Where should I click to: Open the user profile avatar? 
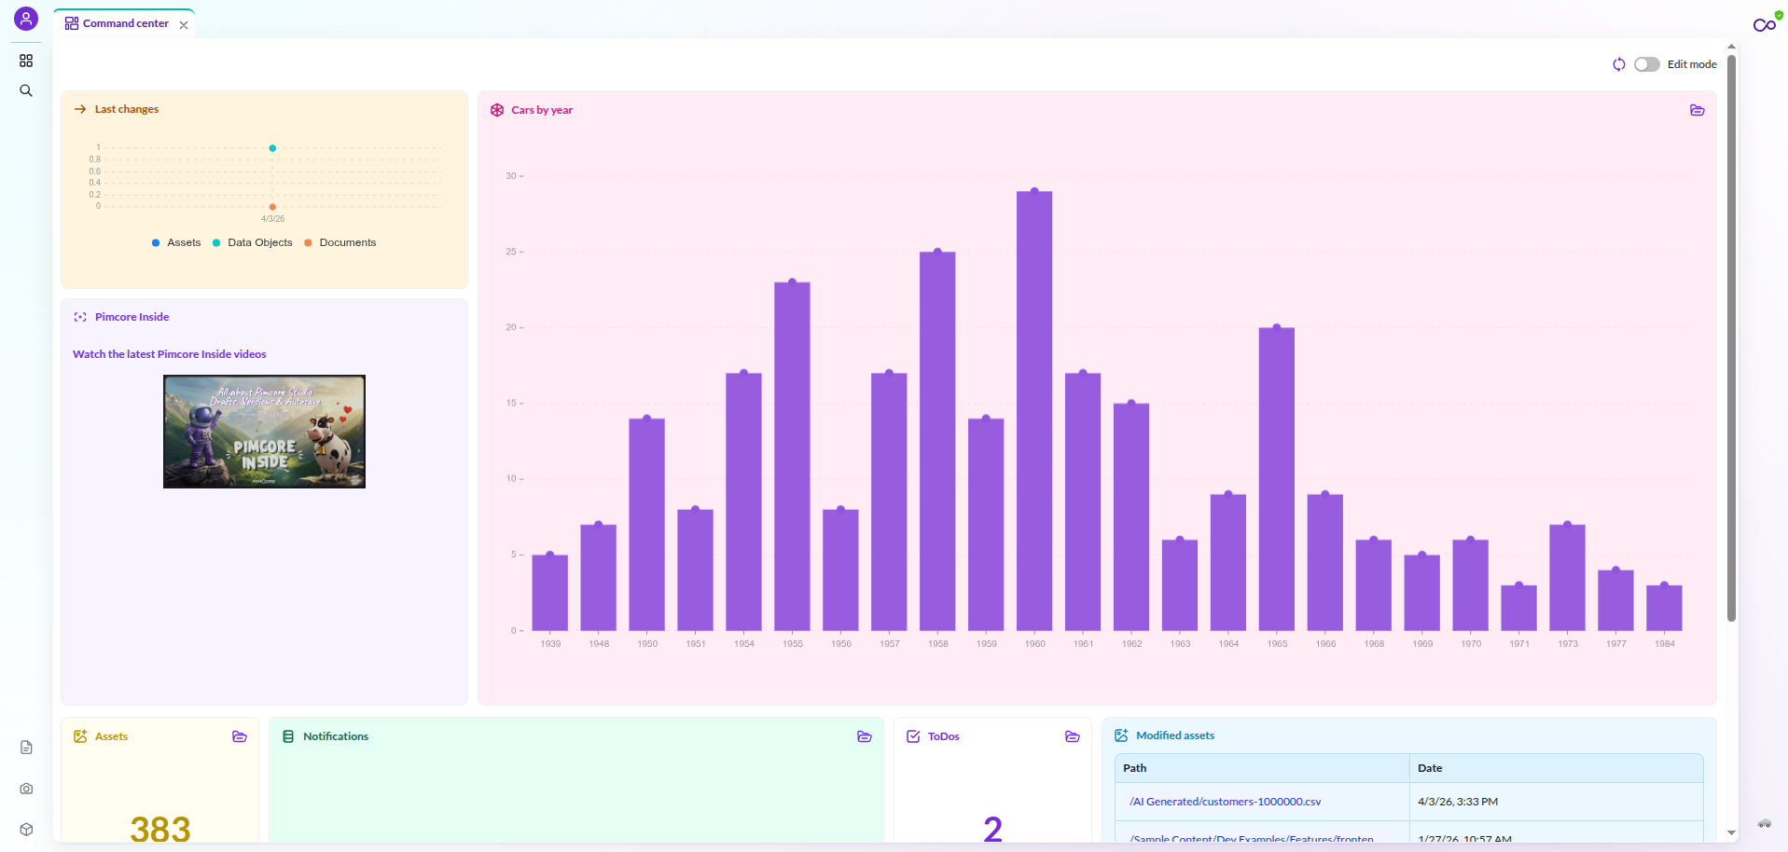tap(26, 19)
